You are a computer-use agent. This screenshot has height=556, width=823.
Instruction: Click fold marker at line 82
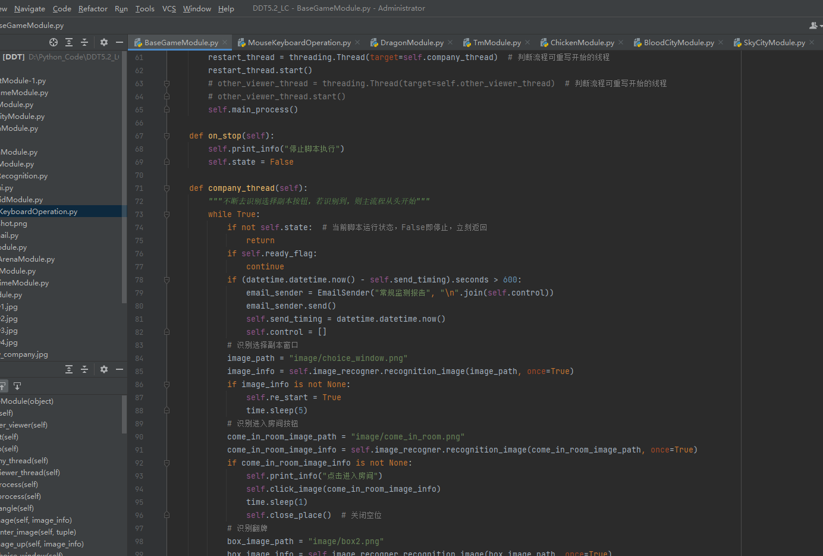pyautogui.click(x=167, y=332)
